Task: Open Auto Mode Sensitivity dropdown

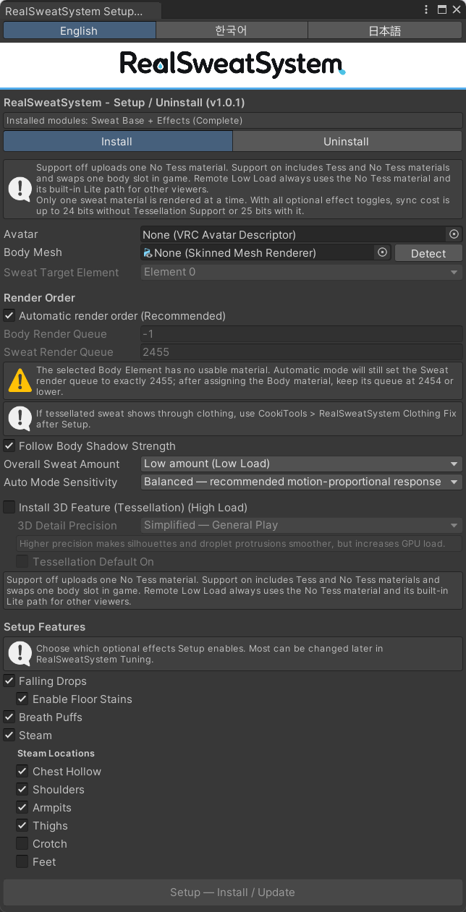Action: coord(301,482)
